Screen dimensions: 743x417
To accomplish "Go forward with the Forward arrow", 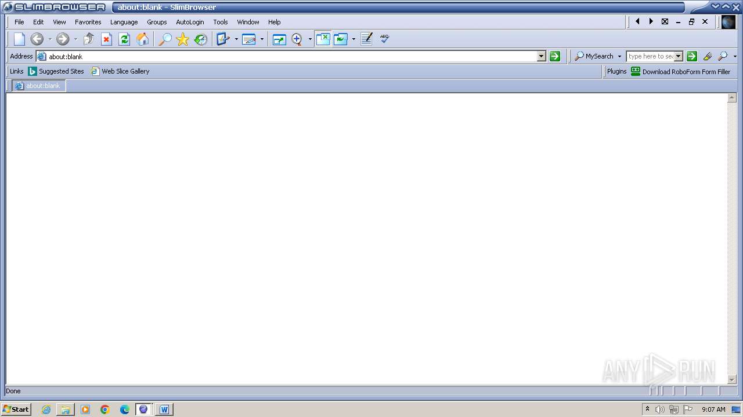I will pos(63,39).
